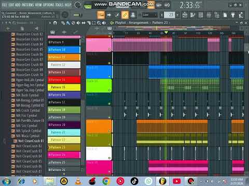The image size is (249, 186).
Task: Select Pattern 14 in the picker
Action: pyautogui.click(x=64, y=80)
